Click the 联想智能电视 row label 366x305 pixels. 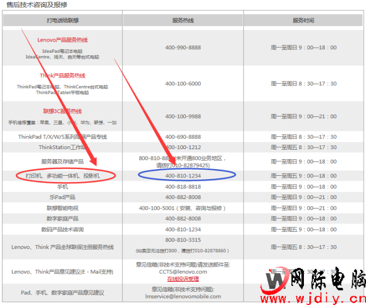click(x=62, y=208)
